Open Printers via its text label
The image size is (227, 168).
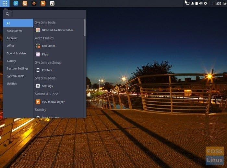(47, 70)
